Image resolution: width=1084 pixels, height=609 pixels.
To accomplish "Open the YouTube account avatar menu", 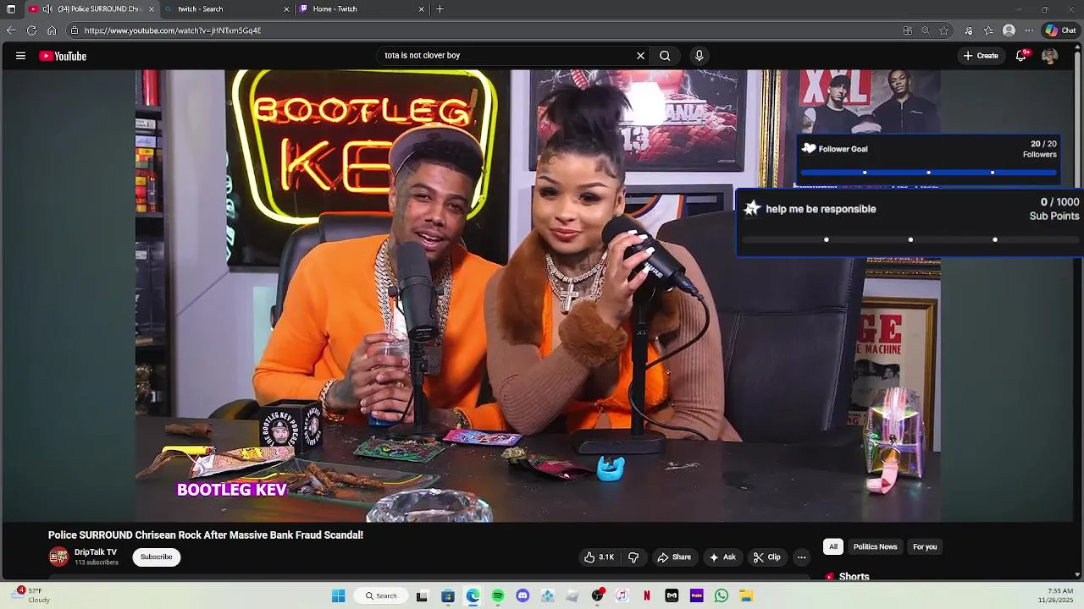I will (x=1049, y=56).
